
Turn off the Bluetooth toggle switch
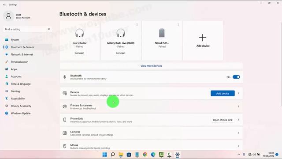pos(236,77)
